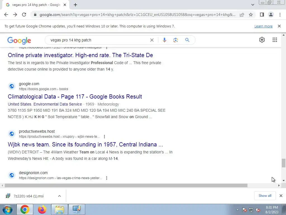Click the designorion.com site favicon
The image size is (286, 215).
[12, 175]
